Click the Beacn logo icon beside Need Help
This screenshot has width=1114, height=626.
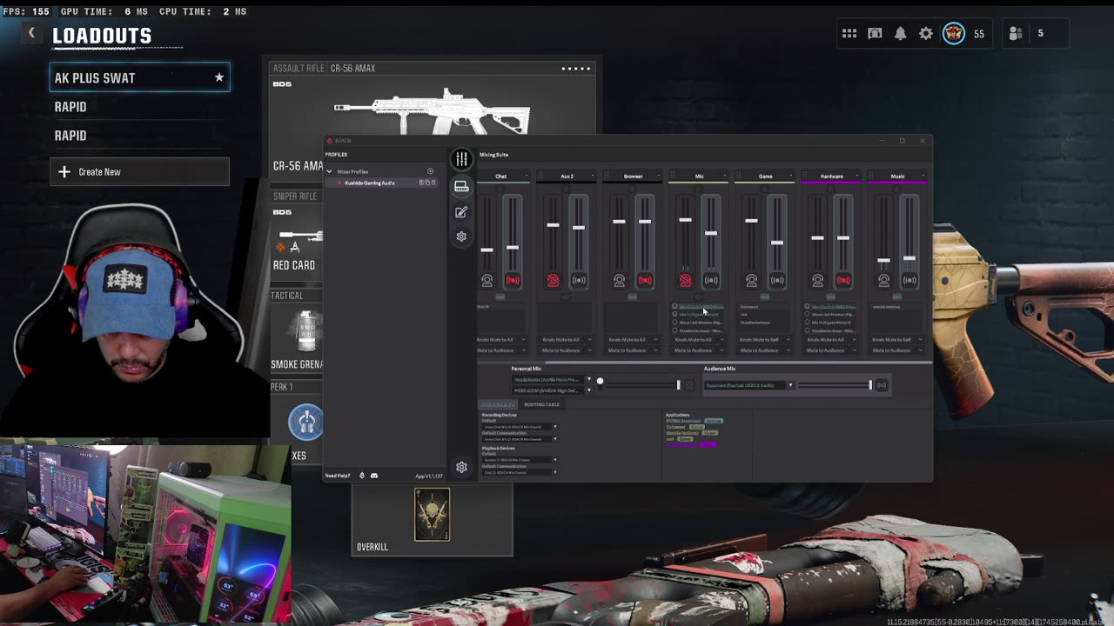[362, 476]
